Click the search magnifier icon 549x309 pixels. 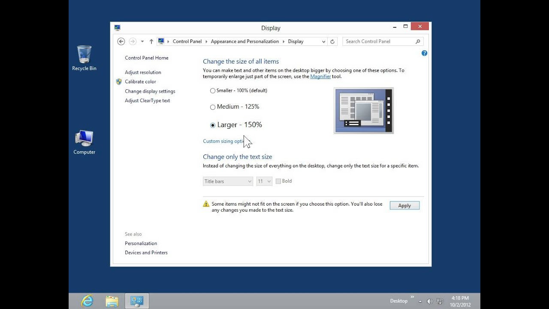(418, 42)
